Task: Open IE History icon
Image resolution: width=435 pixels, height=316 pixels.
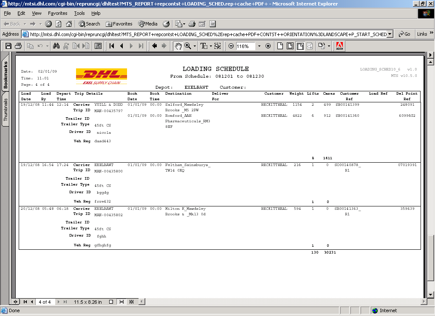Action: [166, 24]
